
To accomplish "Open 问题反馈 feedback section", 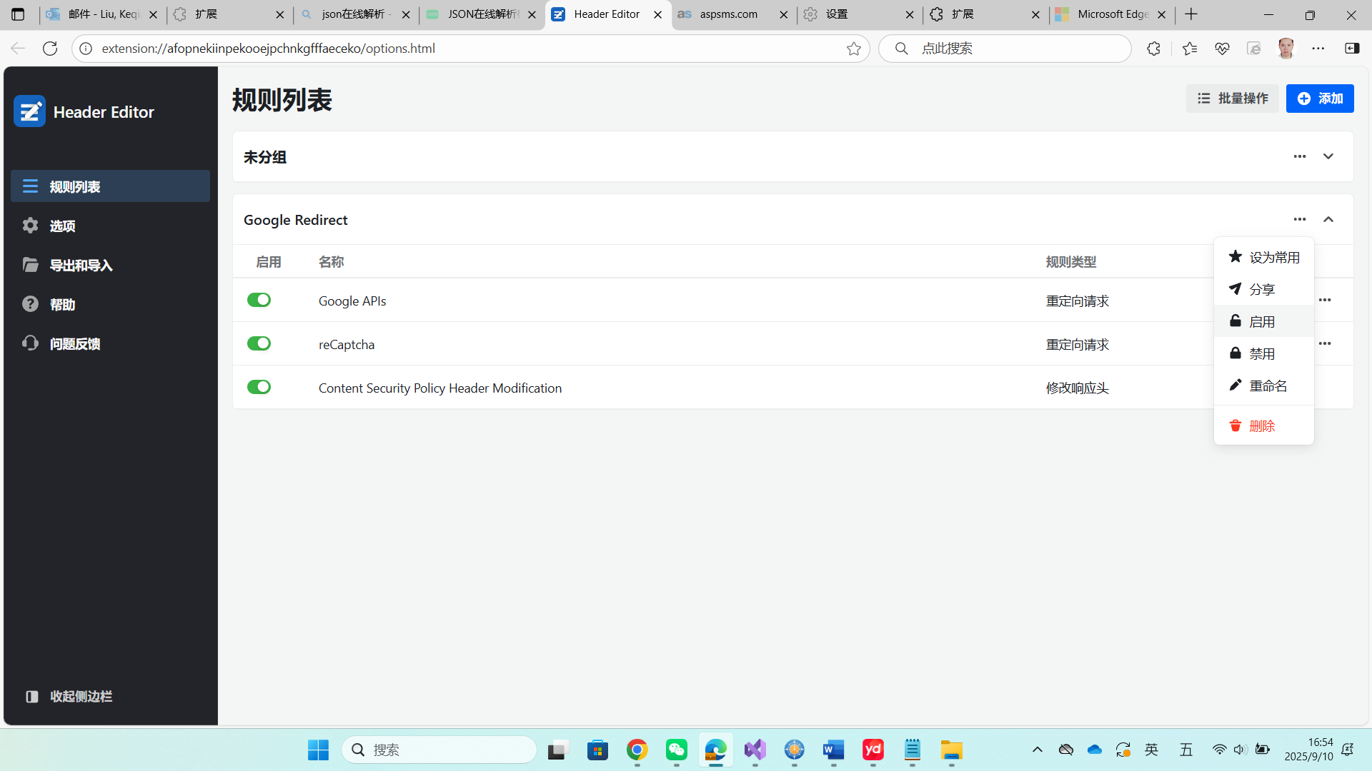I will pos(74,344).
